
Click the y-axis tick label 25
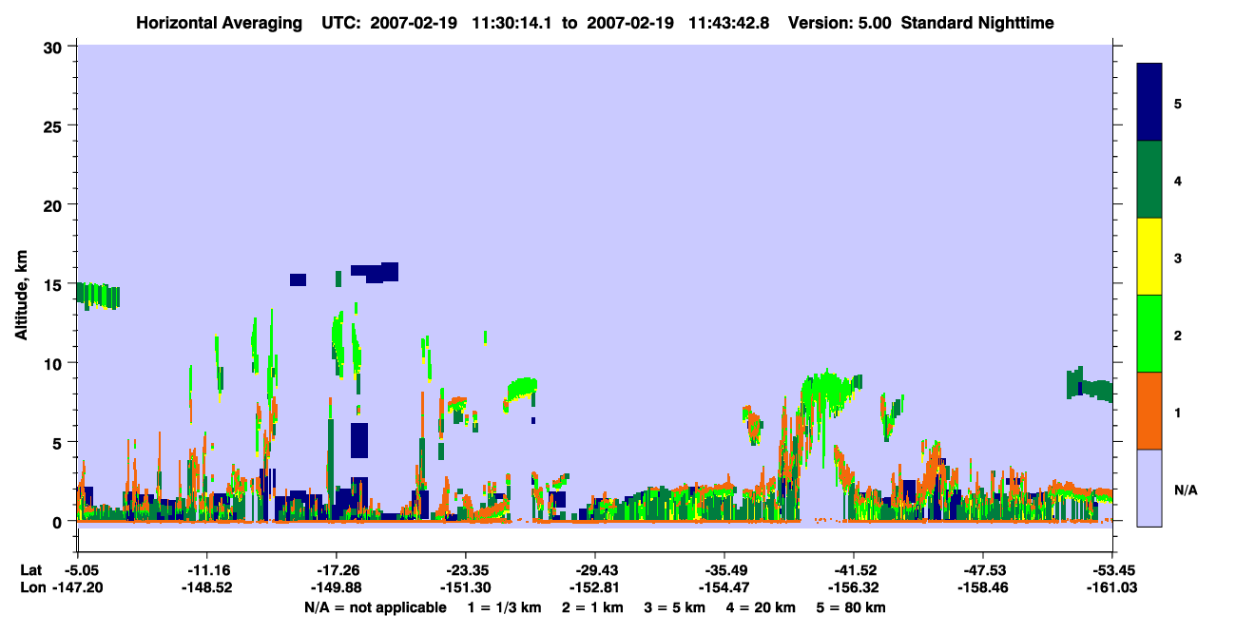click(x=55, y=125)
